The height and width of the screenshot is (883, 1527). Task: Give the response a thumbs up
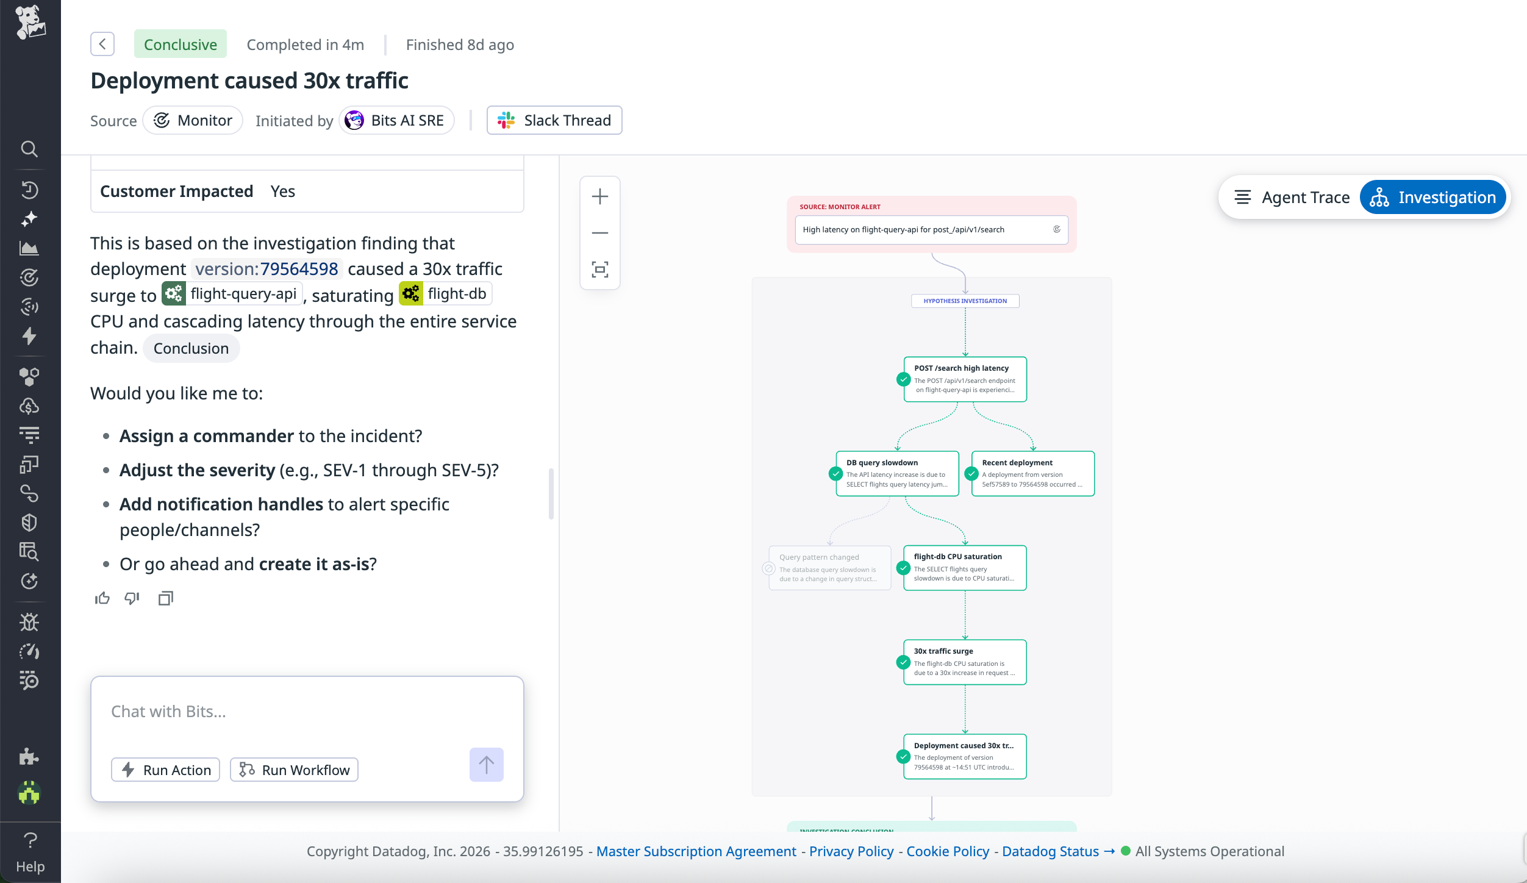[102, 598]
